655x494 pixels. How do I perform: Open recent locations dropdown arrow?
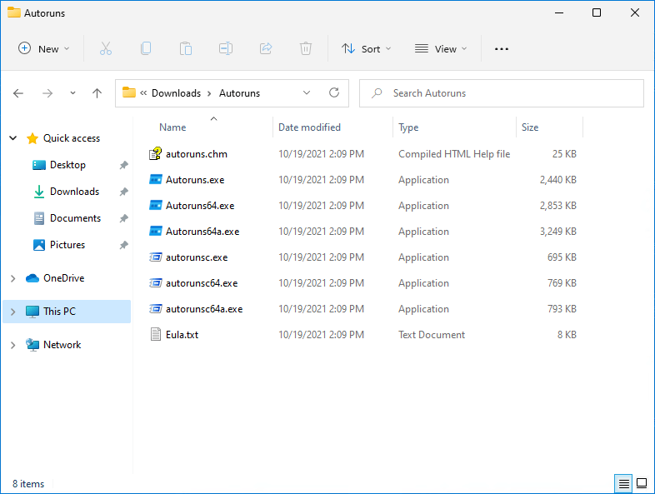(x=72, y=92)
